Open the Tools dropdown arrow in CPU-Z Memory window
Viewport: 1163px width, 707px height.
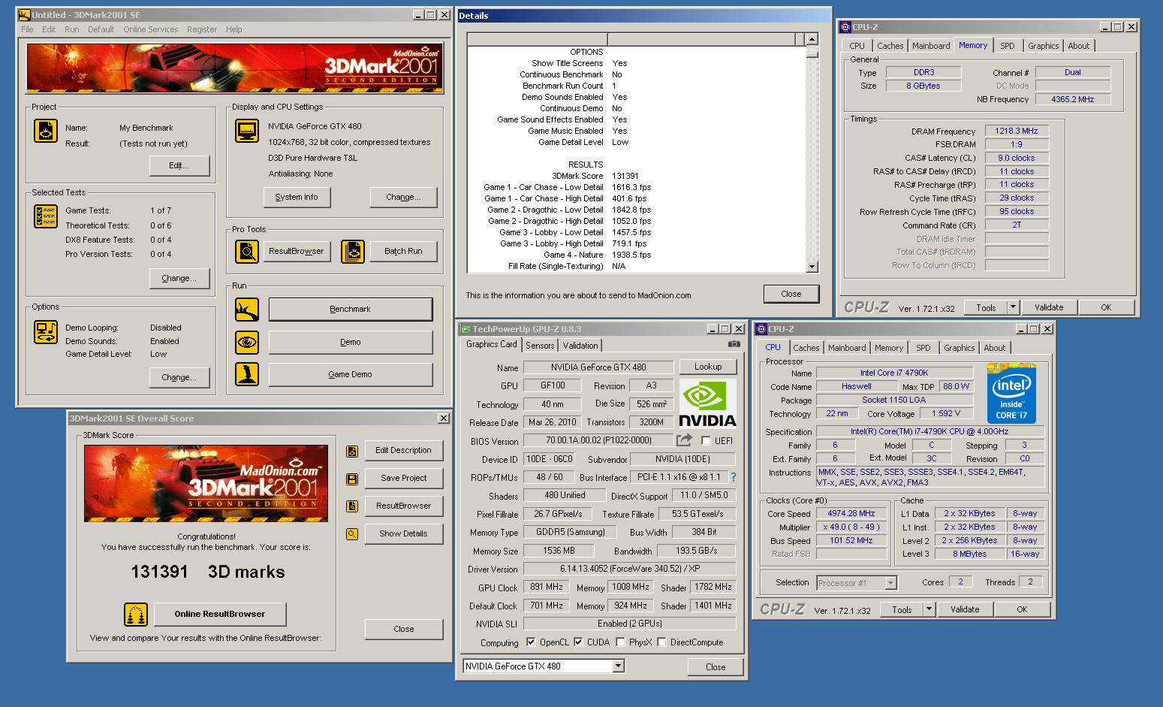pyautogui.click(x=1013, y=307)
